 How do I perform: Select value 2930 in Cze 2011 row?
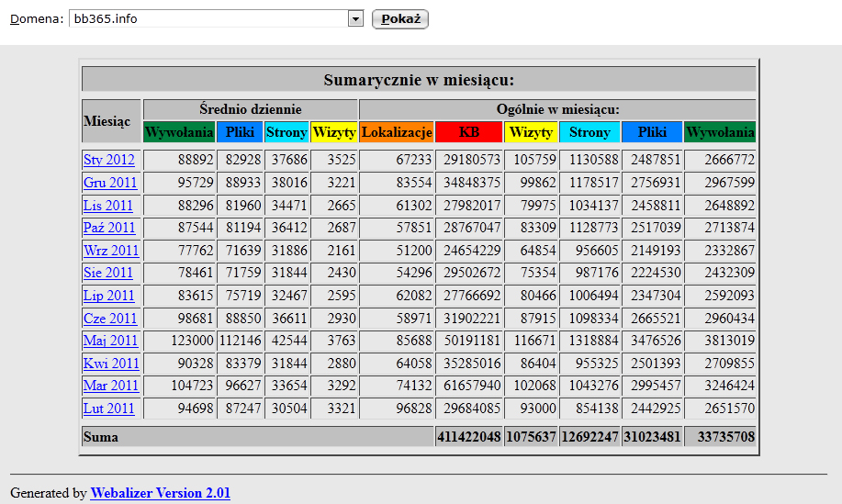(x=342, y=319)
